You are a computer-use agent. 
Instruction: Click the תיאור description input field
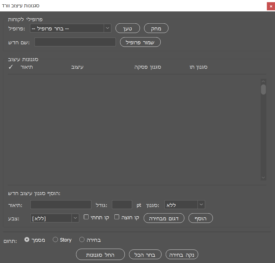click(x=61, y=205)
